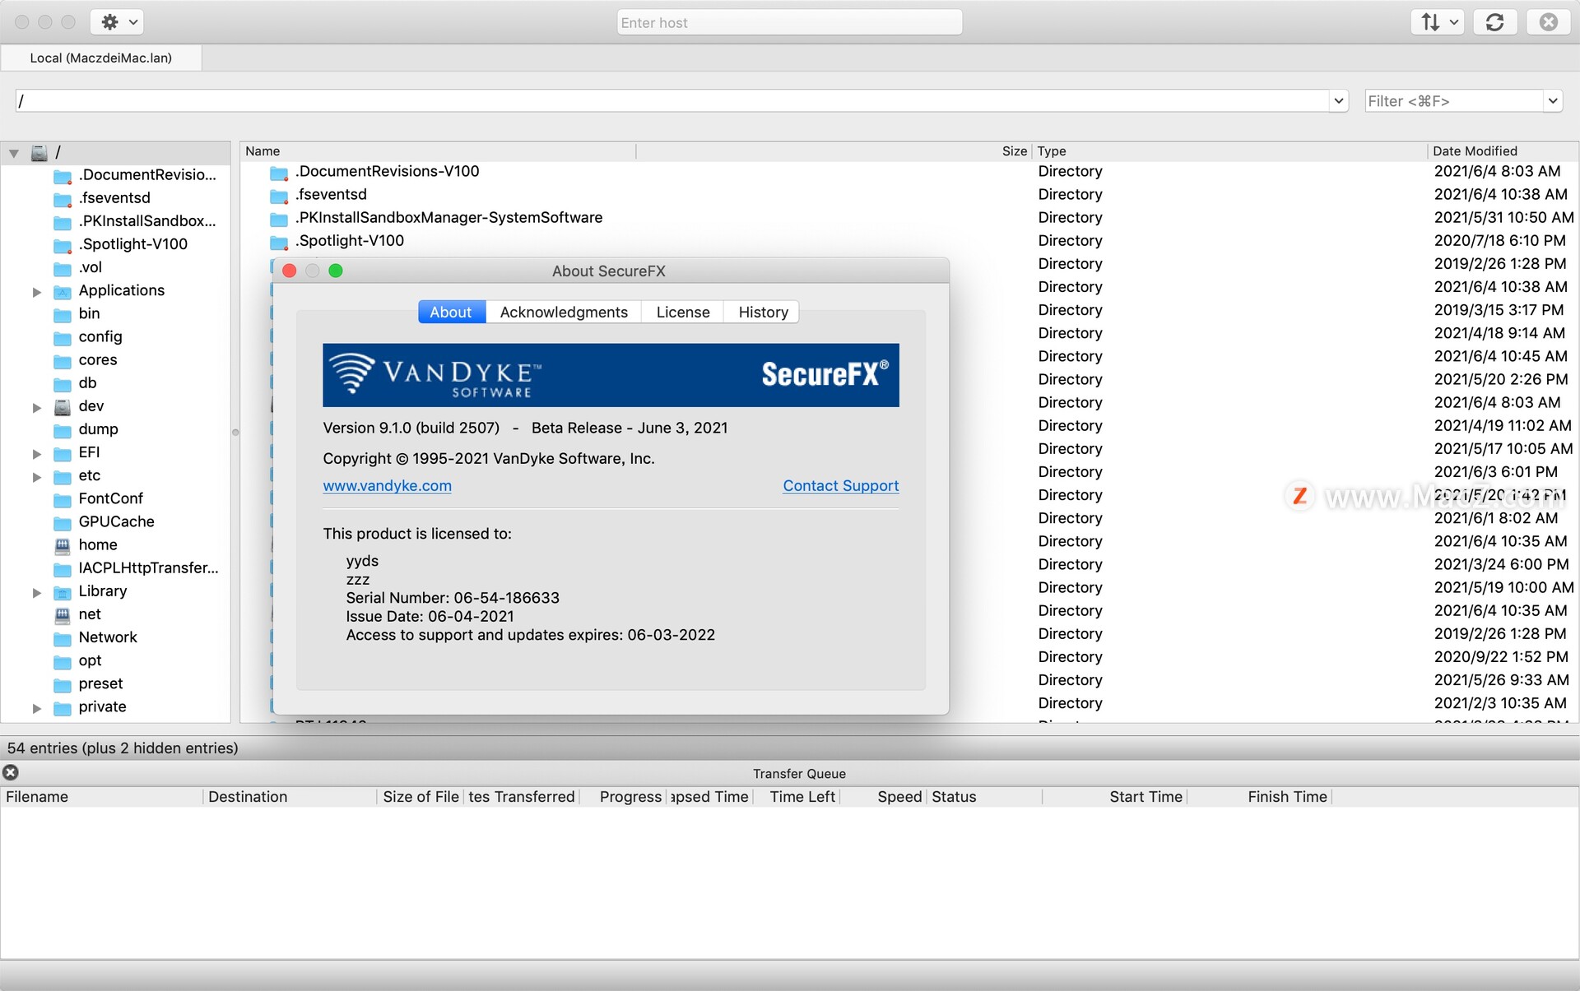Select the opt folder in tree
1580x991 pixels.
(x=90, y=660)
